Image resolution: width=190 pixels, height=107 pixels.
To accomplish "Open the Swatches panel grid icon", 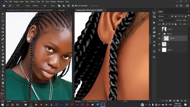I will tap(154, 36).
